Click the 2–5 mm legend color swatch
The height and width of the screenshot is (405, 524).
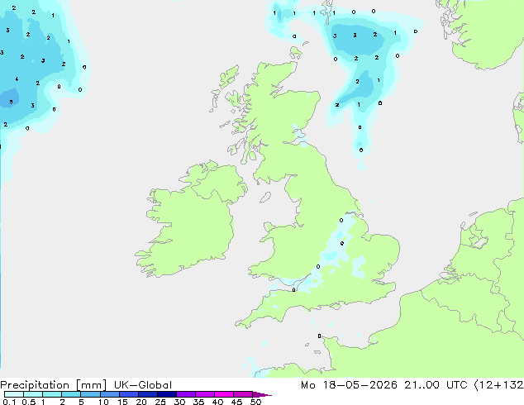point(71,394)
